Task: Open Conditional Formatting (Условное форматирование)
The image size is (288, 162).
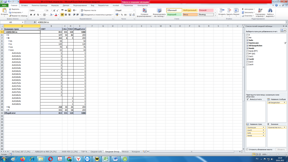Action: (x=144, y=12)
